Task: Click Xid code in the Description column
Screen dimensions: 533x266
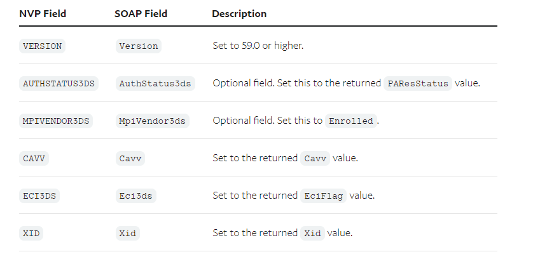Action: 312,233
